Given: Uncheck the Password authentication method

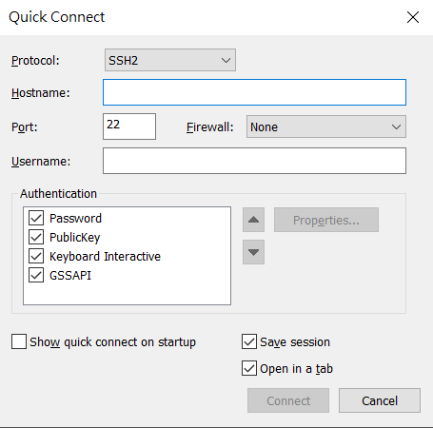Looking at the screenshot, I should tap(36, 218).
